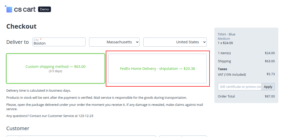291x137 pixels.
Task: Click the Medium variant text in summary
Action: pyautogui.click(x=224, y=39)
